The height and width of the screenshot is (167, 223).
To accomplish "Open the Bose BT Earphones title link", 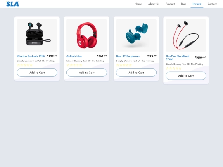I will click(128, 56).
